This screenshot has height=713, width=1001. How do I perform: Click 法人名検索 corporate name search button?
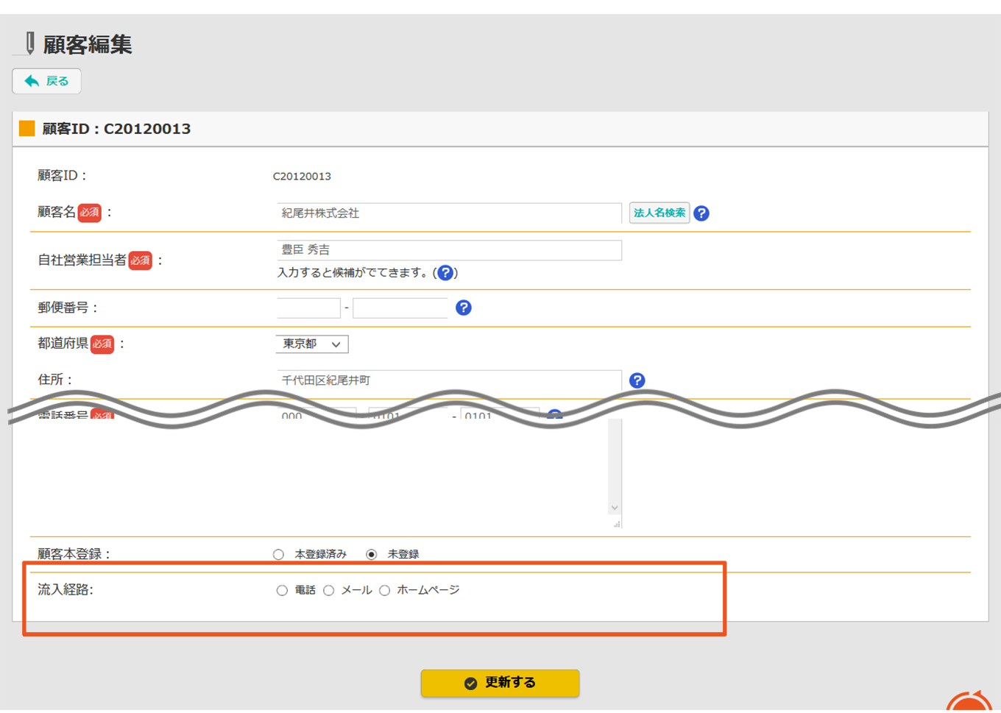[x=659, y=213]
